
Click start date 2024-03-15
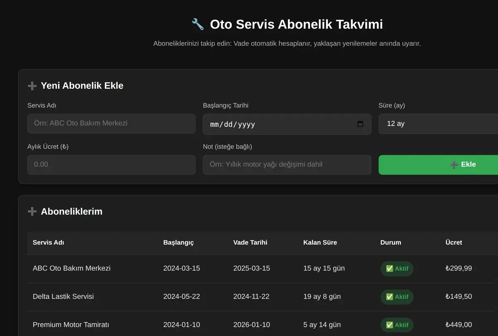(x=181, y=268)
